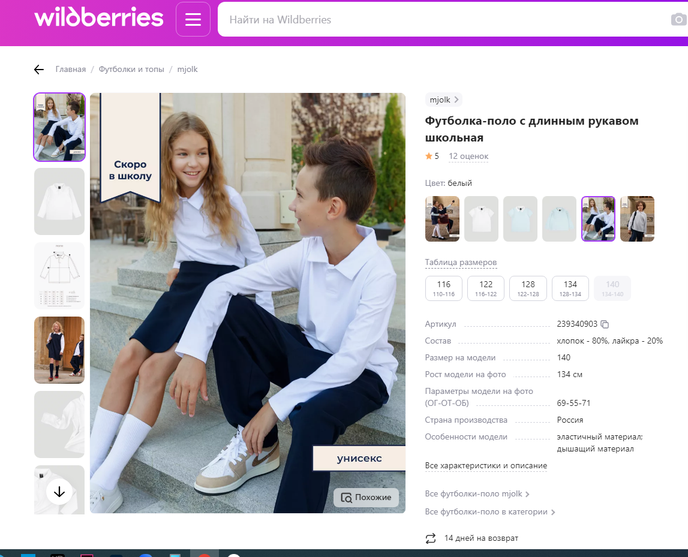Copy article number 239340903
This screenshot has width=688, height=557.
(604, 324)
